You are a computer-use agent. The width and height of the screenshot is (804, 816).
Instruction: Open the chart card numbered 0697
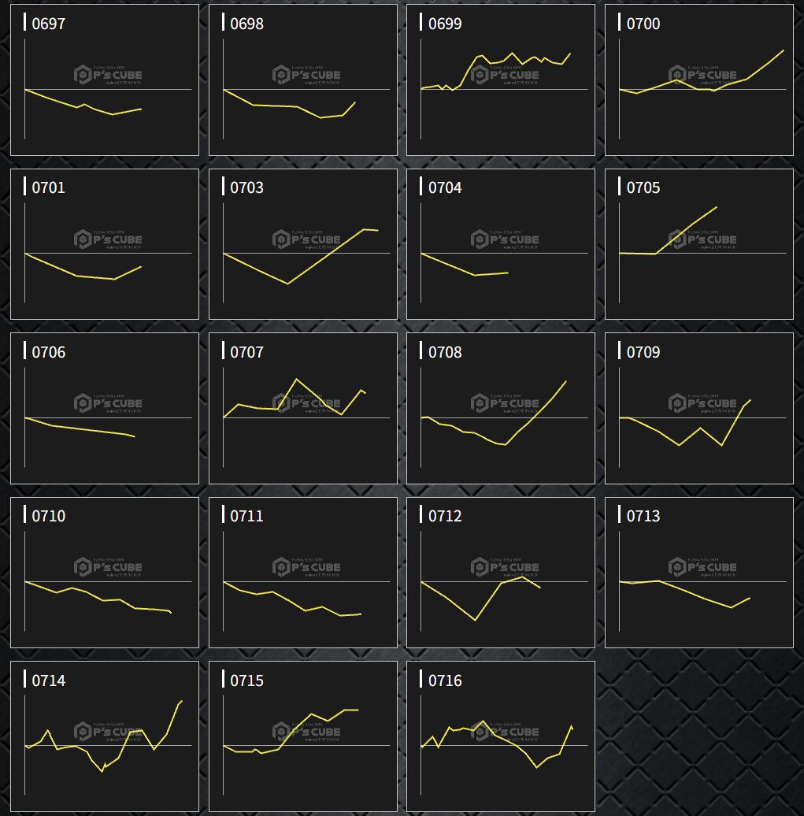point(105,80)
